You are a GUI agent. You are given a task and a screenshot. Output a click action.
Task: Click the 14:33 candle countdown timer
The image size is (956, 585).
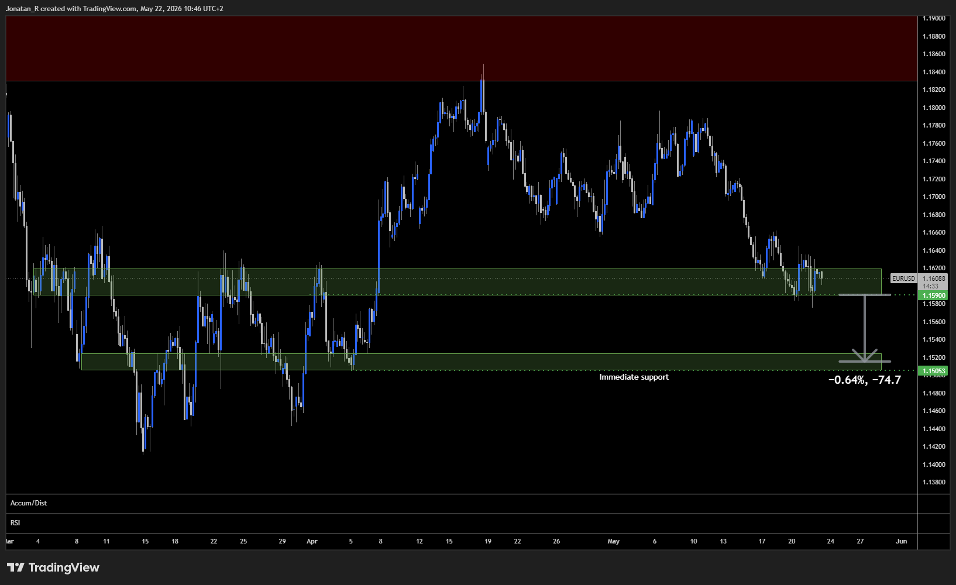tap(930, 286)
